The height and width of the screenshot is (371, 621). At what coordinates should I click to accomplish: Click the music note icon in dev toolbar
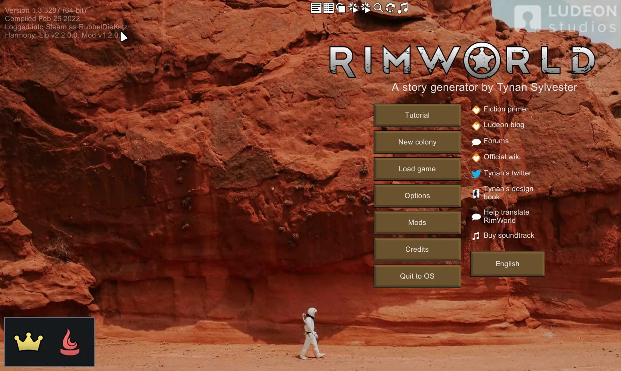click(403, 8)
